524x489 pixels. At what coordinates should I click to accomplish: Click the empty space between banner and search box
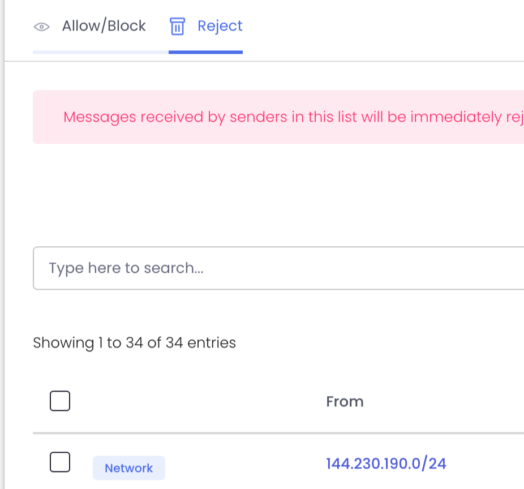(x=278, y=195)
